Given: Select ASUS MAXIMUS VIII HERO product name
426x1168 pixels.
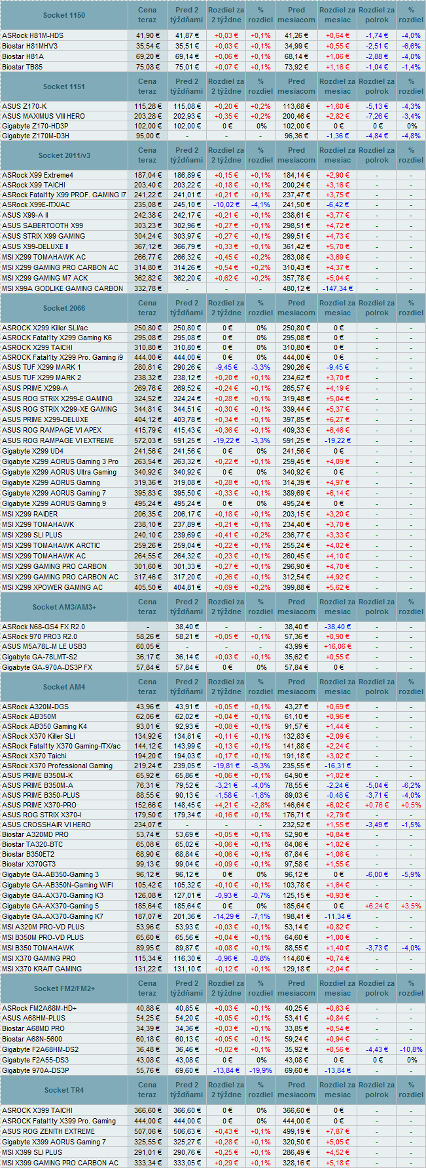Looking at the screenshot, I should pos(43,116).
